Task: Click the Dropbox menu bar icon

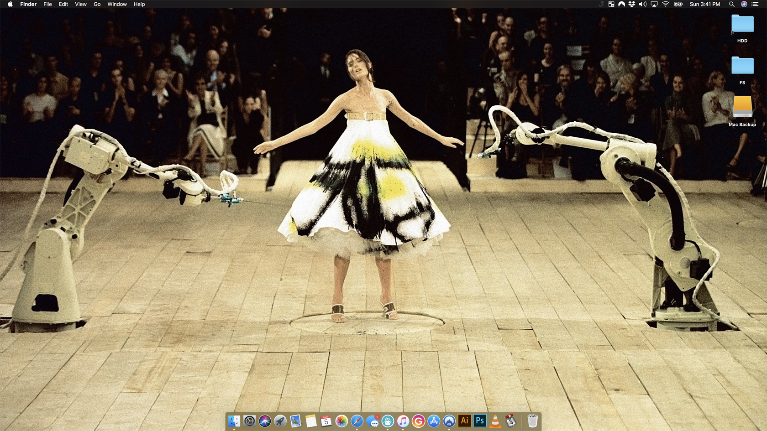Action: point(632,4)
